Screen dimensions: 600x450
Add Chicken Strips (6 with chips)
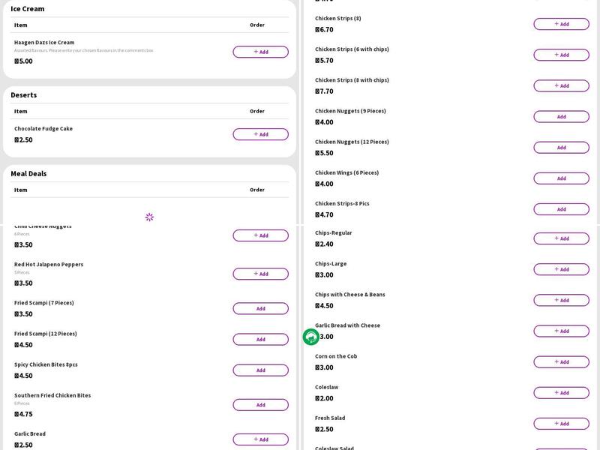pos(561,55)
